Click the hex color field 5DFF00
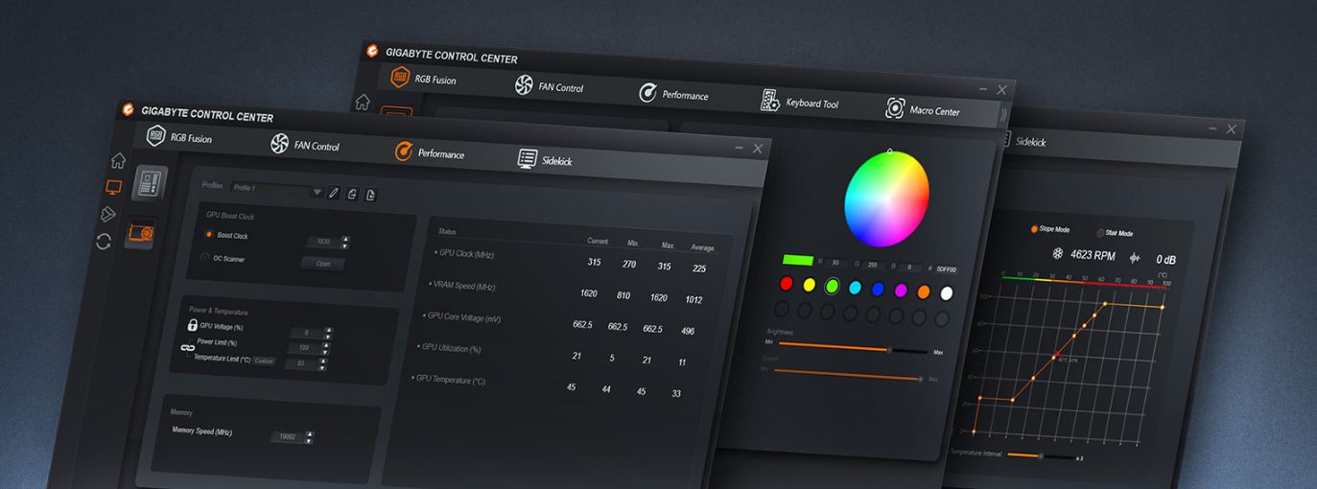 (947, 269)
